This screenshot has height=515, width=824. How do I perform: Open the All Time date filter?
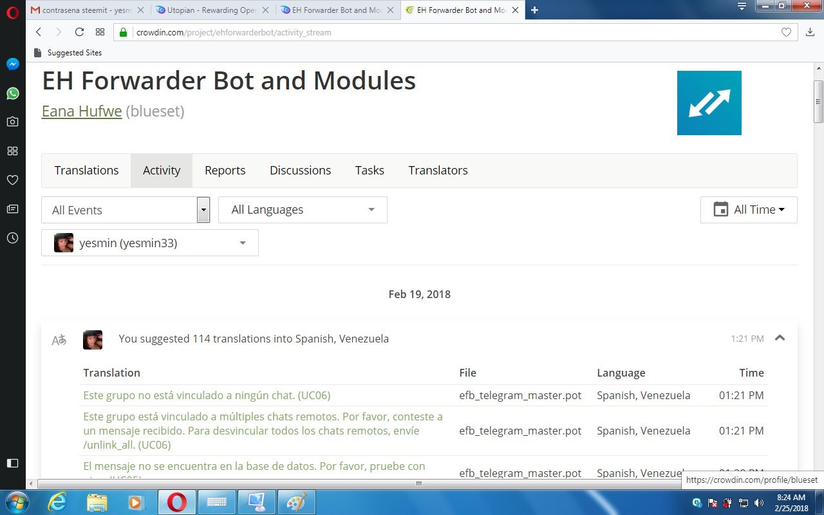click(x=749, y=210)
